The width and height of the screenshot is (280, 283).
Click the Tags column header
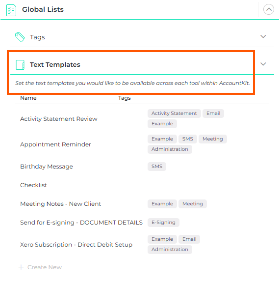point(125,98)
